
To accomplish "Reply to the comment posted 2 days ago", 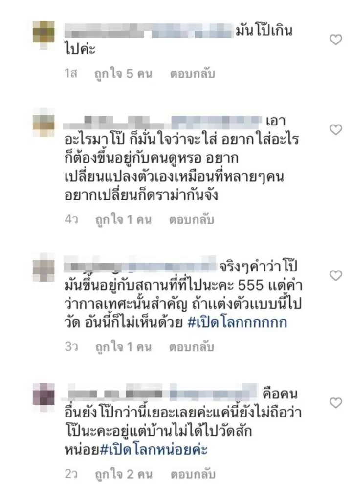I will tap(193, 474).
